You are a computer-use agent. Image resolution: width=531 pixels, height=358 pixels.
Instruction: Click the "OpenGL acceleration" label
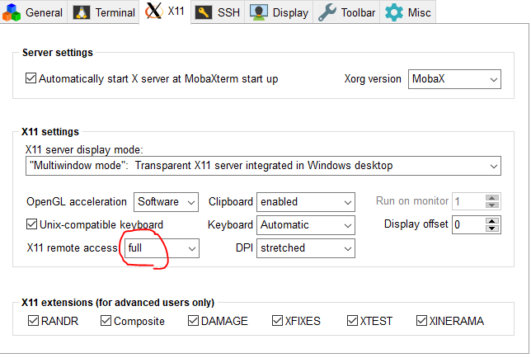pos(77,201)
